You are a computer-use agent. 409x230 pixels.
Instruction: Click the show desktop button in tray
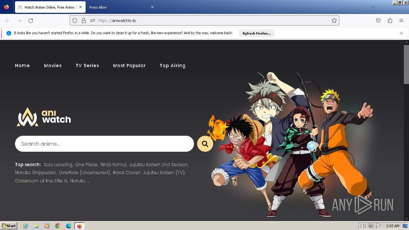[x=405, y=226]
